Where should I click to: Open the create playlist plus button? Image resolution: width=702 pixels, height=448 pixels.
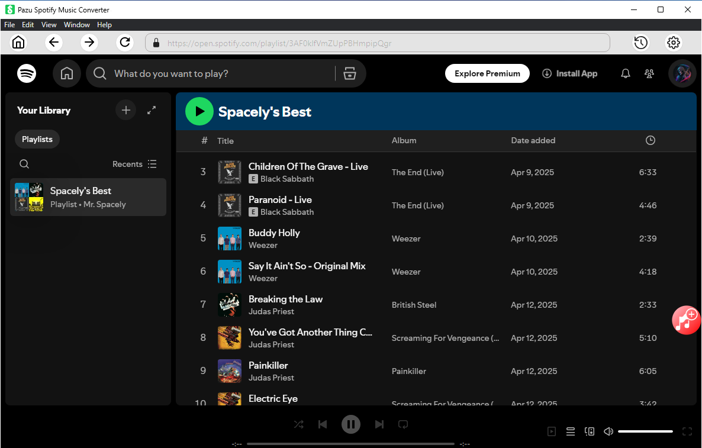[125, 110]
